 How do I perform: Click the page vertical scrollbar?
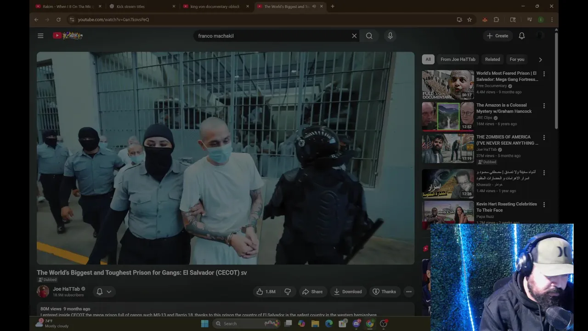556,80
